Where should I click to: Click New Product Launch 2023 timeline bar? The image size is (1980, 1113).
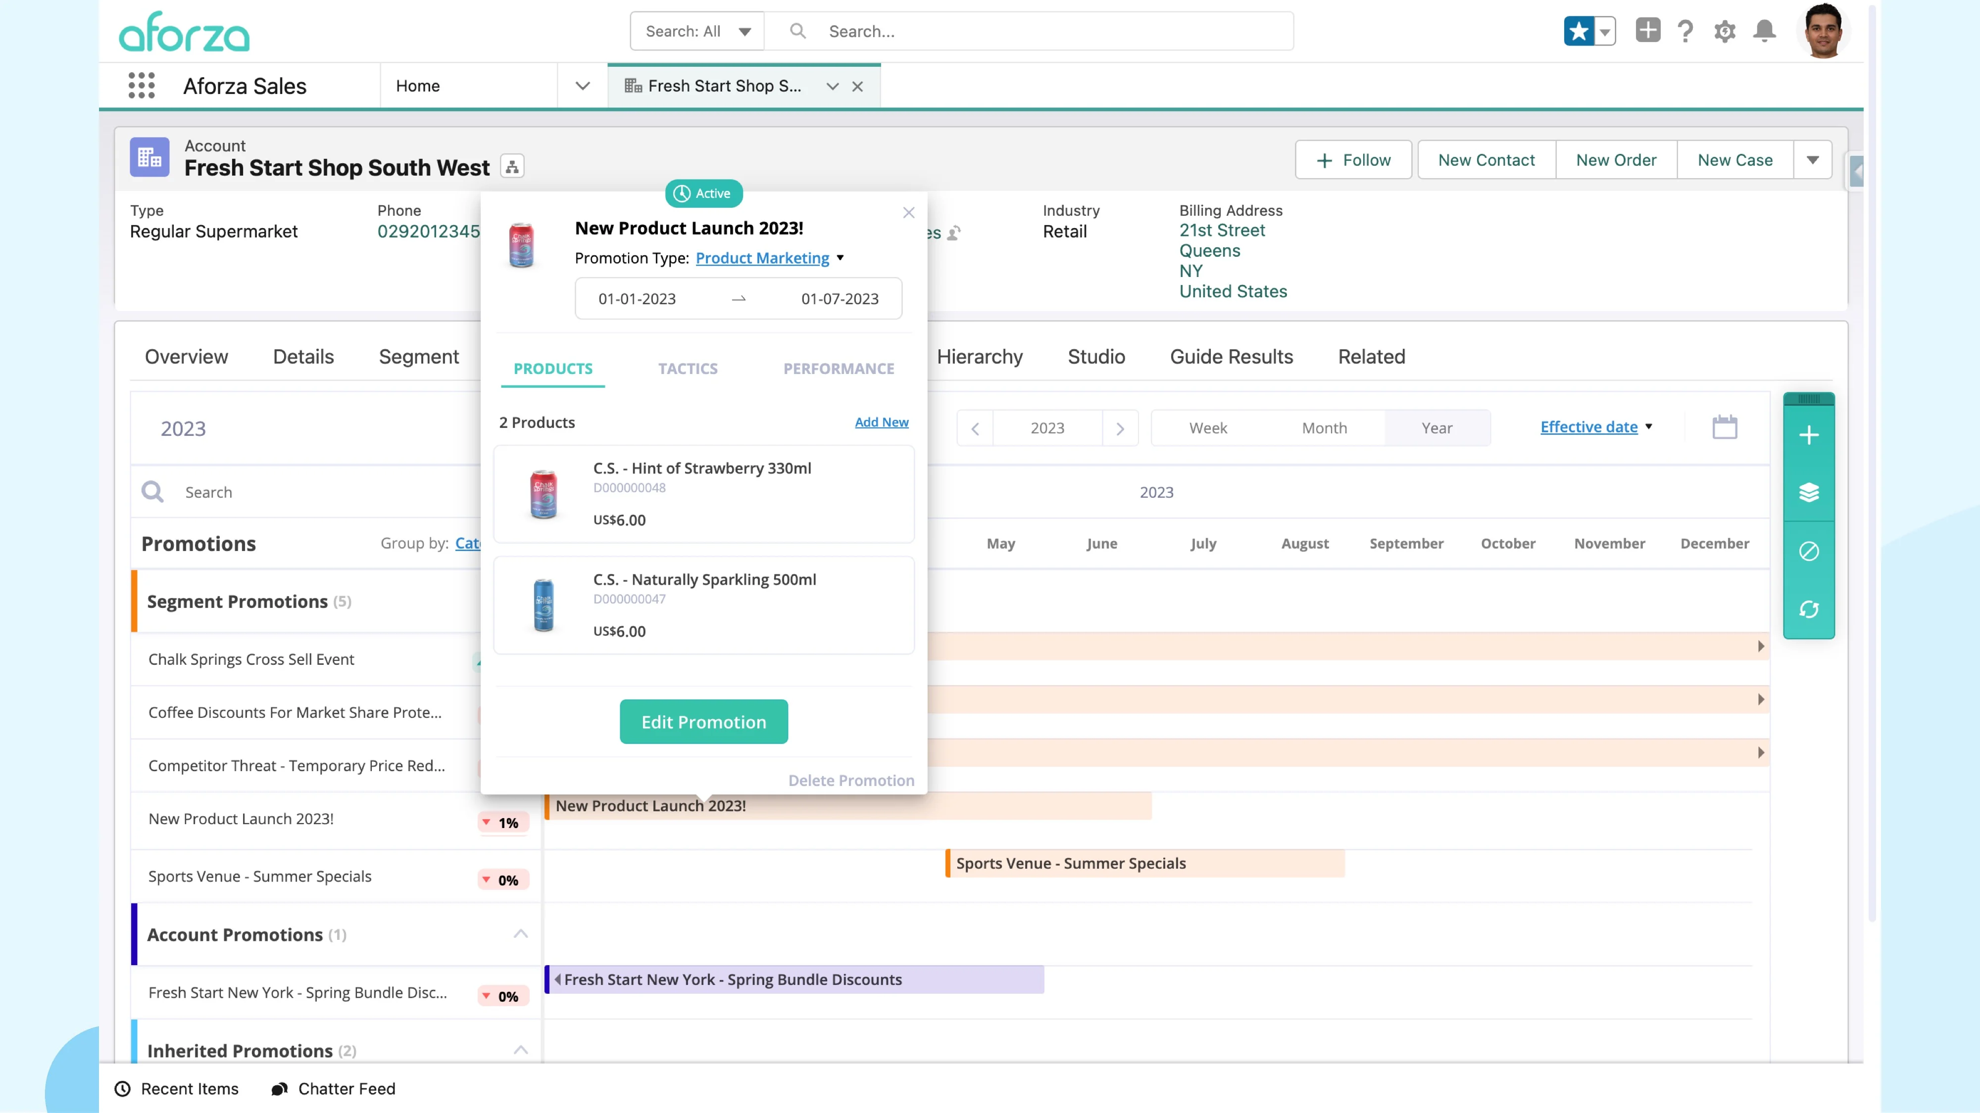pos(848,806)
